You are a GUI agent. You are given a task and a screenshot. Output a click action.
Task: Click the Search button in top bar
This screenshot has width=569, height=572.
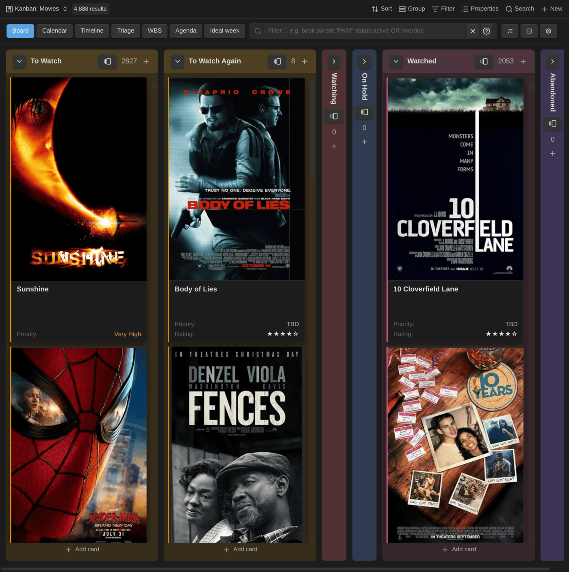[520, 9]
